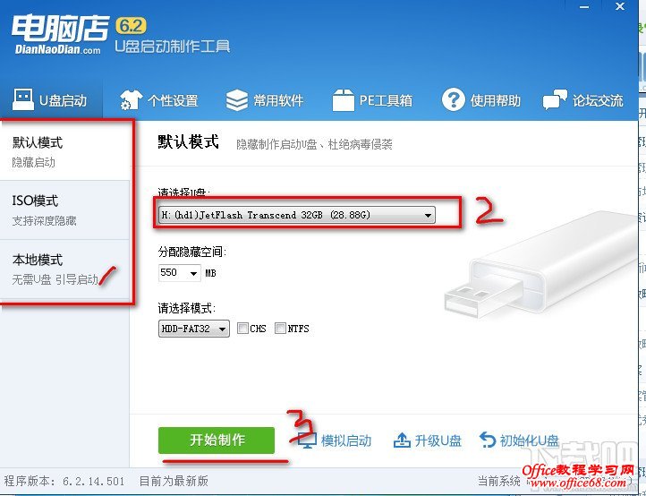Expand the HDD-FAT32 mode dropdown
Viewport: 646px width, 496px height.
tap(193, 329)
